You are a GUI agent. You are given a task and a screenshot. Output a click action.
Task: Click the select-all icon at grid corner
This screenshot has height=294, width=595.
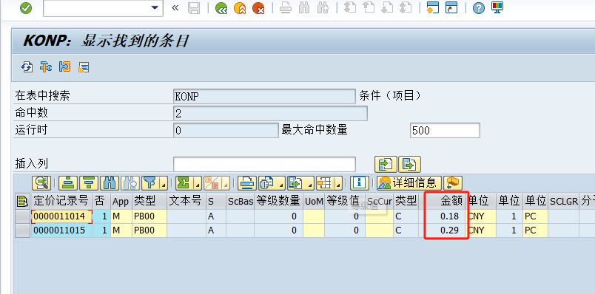click(x=23, y=201)
